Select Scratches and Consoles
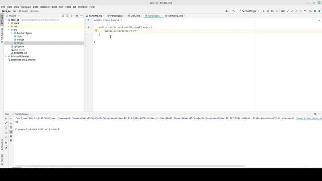322x181 pixels. tap(23, 60)
